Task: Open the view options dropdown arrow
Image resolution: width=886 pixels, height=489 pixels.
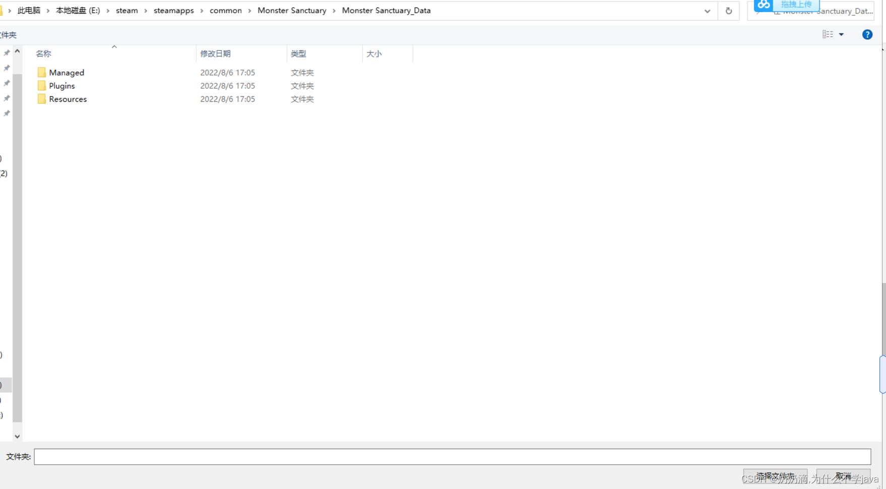Action: pyautogui.click(x=841, y=34)
